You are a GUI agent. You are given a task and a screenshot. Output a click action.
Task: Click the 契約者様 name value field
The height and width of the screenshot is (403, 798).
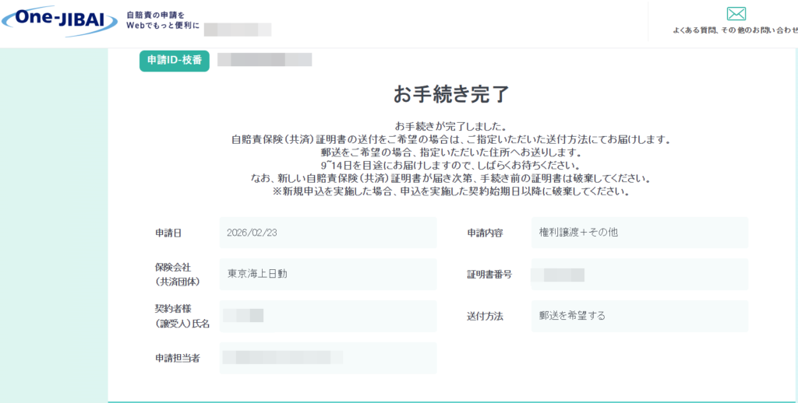coord(327,316)
